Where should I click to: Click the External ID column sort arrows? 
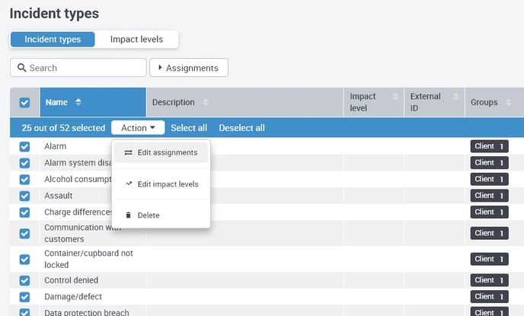click(x=455, y=97)
